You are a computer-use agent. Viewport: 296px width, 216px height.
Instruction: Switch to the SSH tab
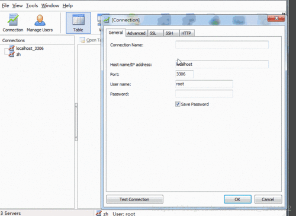[169, 33]
